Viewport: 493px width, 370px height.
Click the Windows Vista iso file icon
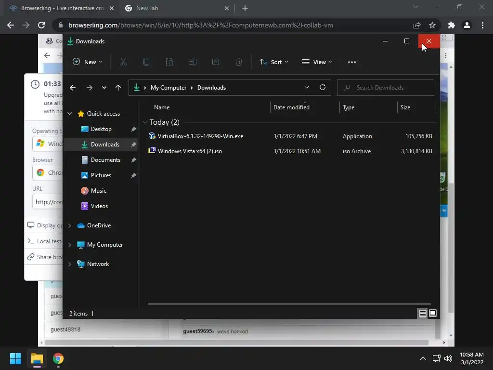pos(152,151)
